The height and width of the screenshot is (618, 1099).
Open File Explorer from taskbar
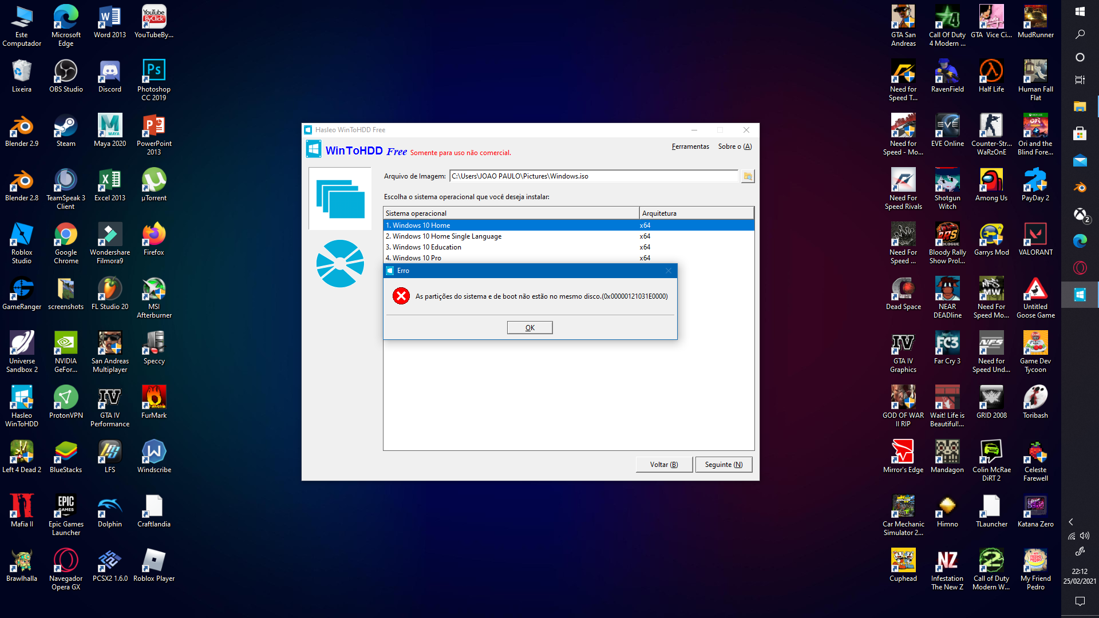coord(1080,106)
